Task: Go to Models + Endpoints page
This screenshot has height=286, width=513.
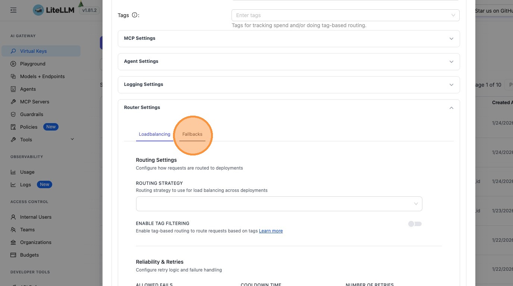Action: [42, 76]
